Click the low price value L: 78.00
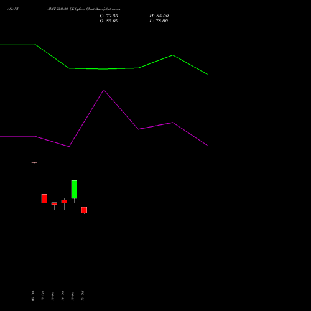This screenshot has width=311, height=311. 159,21
